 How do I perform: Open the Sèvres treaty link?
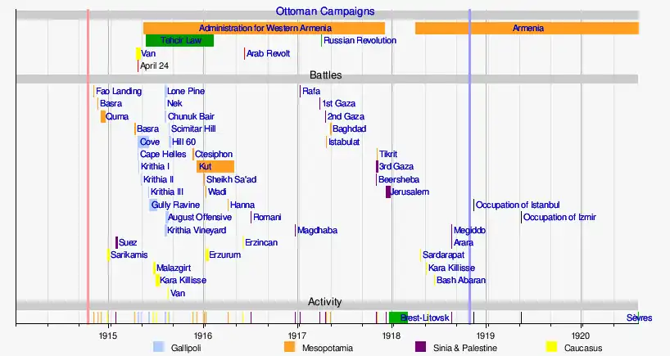[x=639, y=318]
